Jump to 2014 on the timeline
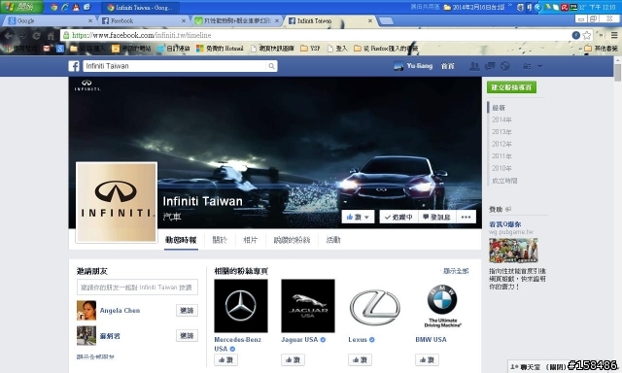 coord(501,119)
